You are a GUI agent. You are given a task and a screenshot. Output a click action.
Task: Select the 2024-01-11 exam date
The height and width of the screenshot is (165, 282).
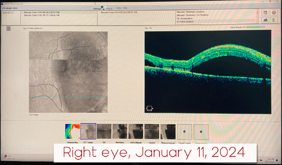(7, 13)
